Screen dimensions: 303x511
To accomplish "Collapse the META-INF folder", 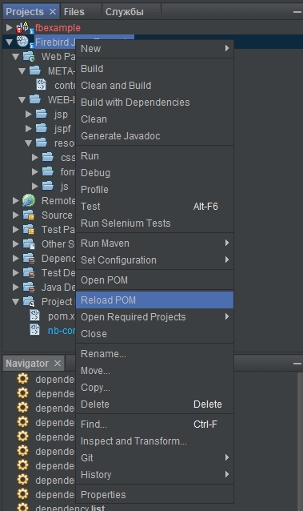I will [22, 71].
